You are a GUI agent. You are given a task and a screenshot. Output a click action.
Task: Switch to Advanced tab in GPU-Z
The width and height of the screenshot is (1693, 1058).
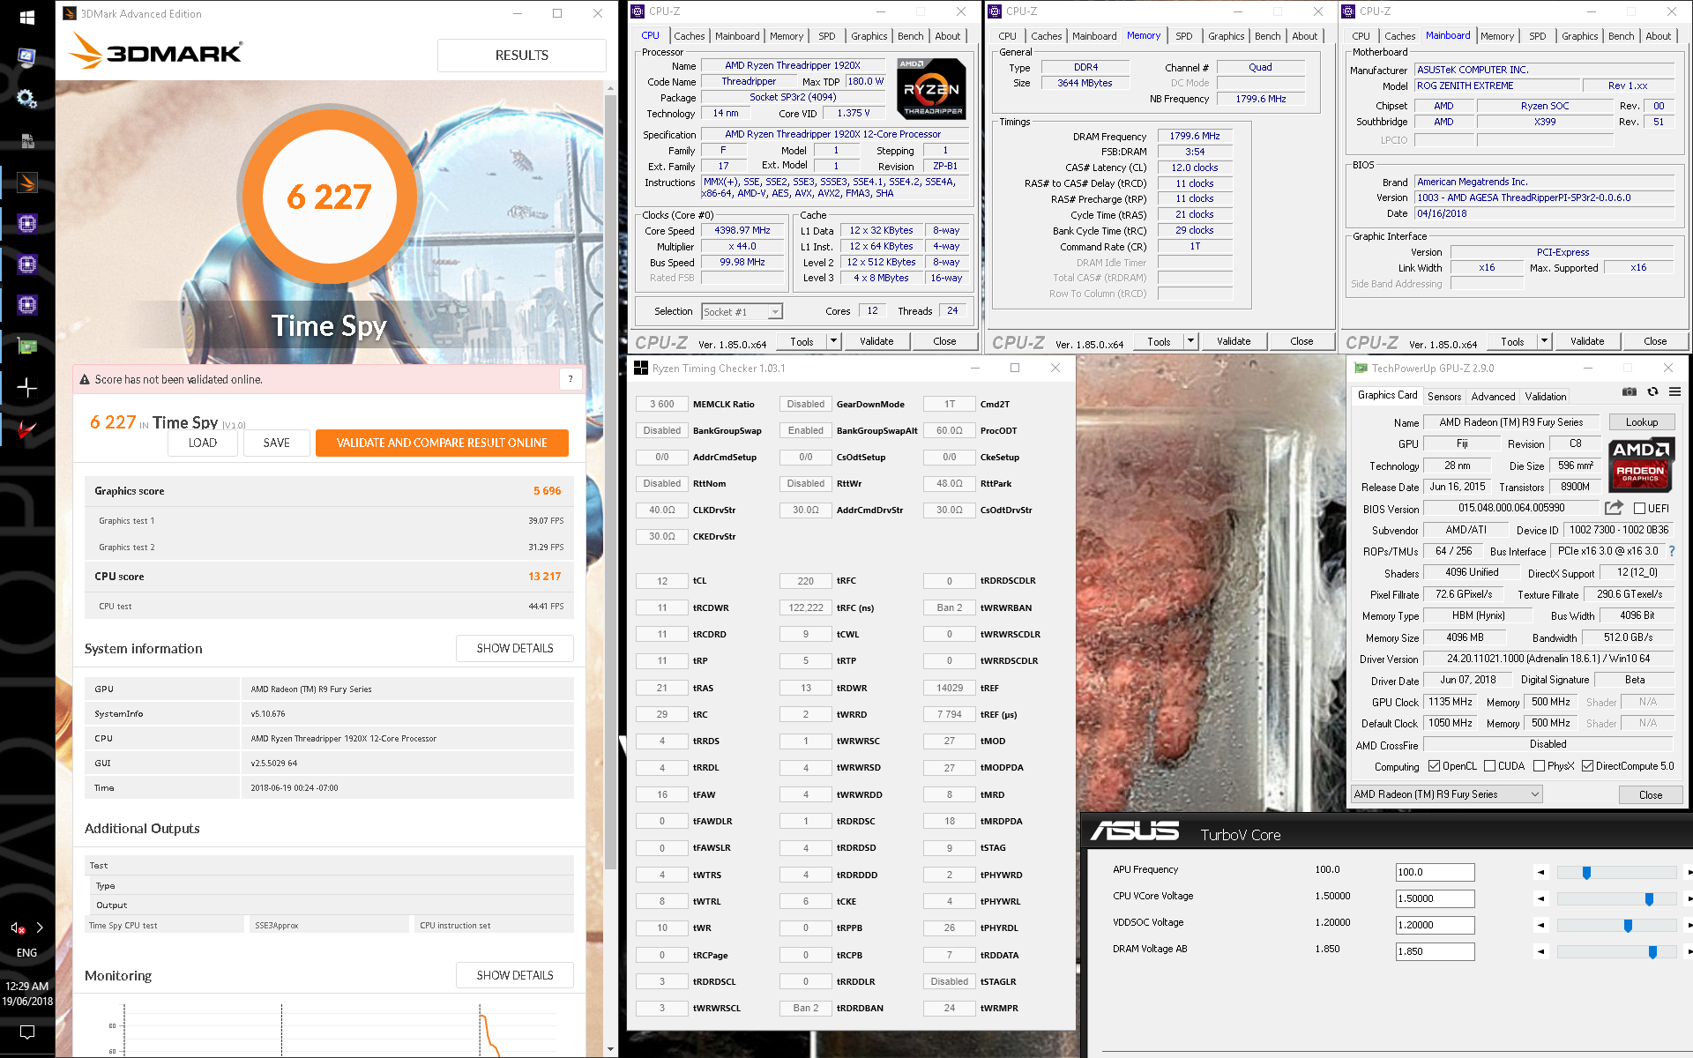click(x=1493, y=397)
